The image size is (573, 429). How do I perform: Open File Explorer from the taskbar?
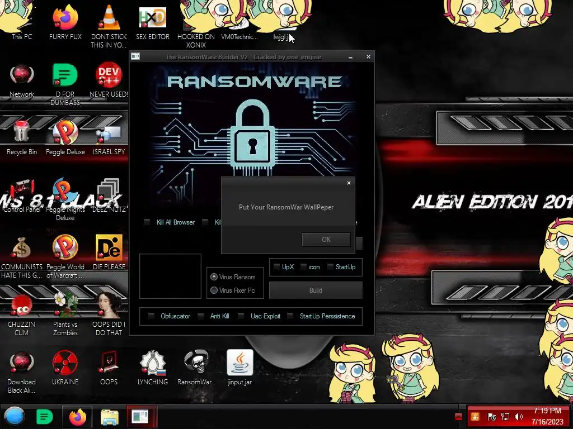tap(109, 417)
